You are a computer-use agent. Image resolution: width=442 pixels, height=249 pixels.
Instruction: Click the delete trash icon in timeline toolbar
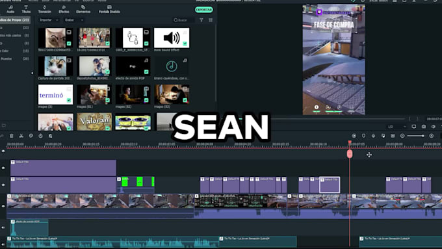point(12,136)
